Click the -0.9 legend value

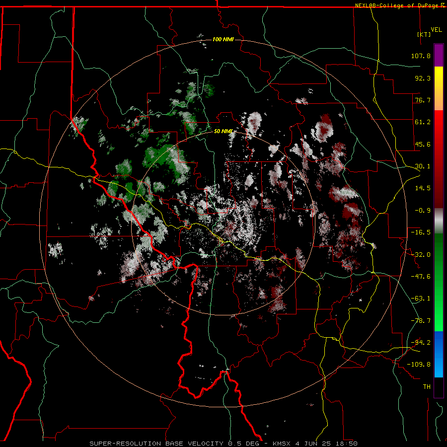(423, 211)
